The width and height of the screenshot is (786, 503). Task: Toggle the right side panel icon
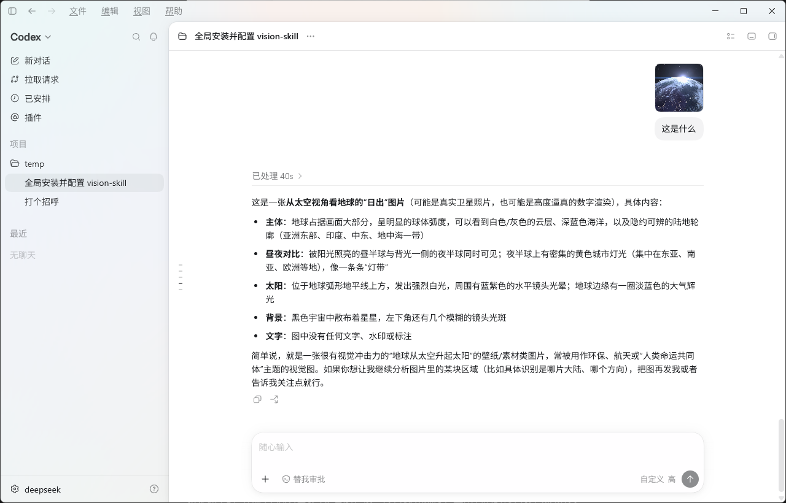772,36
